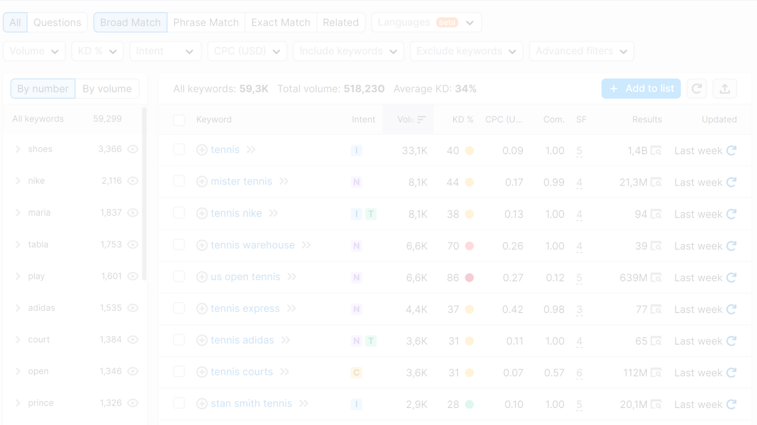The width and height of the screenshot is (757, 425).
Task: Refresh tennis row metrics icon
Action: (x=732, y=151)
